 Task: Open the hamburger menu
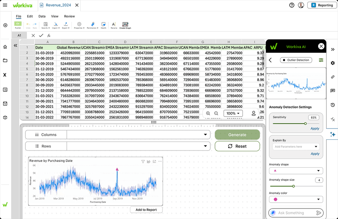pyautogui.click(x=5, y=5)
